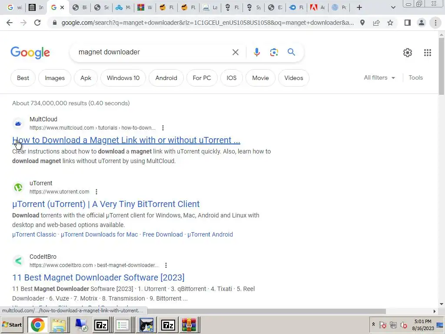Go to Google homepage via logo

coord(30,53)
